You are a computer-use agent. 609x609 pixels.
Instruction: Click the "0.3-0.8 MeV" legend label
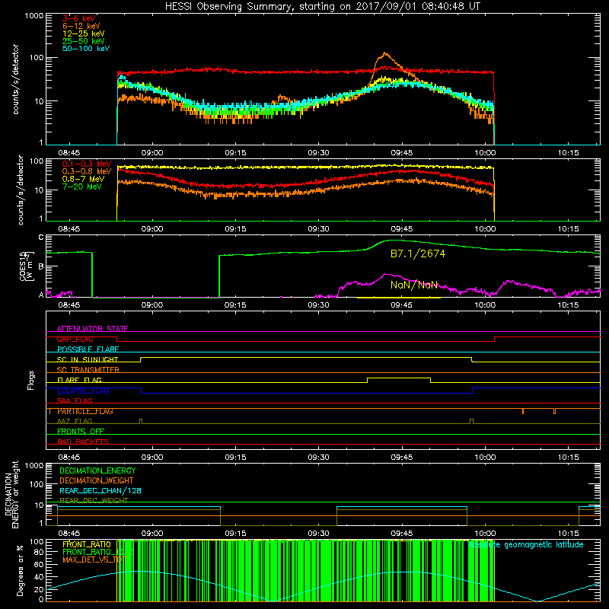point(87,171)
